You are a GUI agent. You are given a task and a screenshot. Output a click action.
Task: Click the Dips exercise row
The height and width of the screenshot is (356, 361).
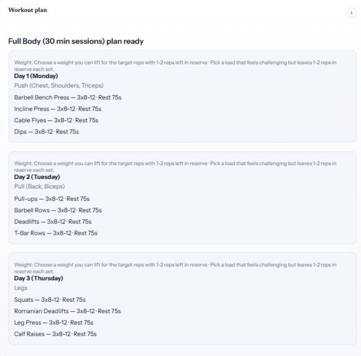[x=47, y=132]
